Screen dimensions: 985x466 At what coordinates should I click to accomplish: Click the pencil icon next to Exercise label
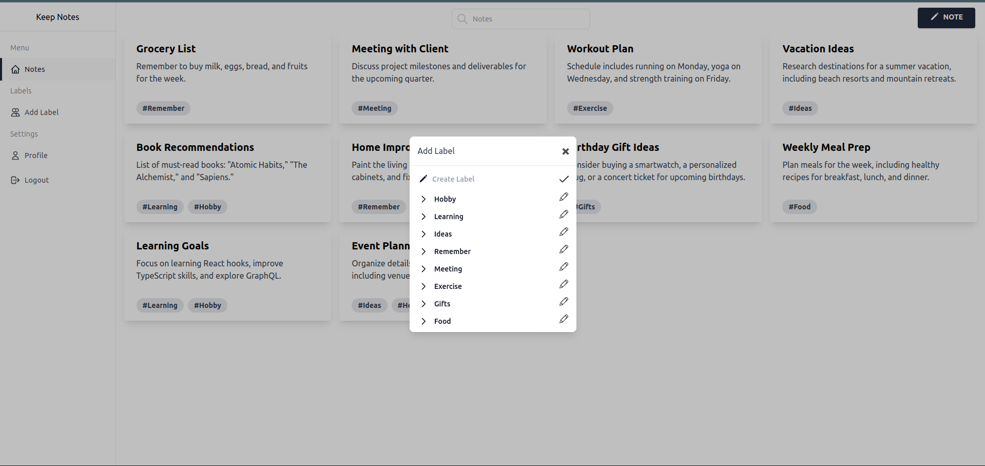pyautogui.click(x=563, y=284)
